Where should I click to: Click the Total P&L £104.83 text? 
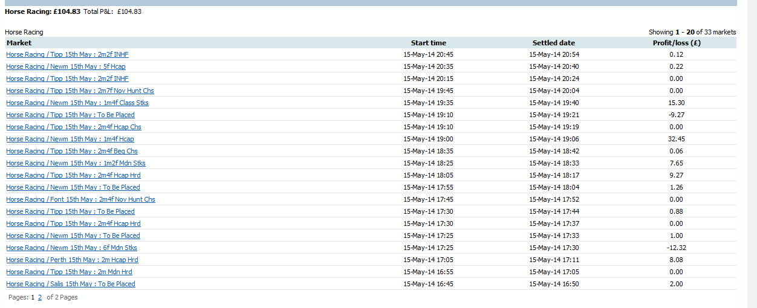112,11
